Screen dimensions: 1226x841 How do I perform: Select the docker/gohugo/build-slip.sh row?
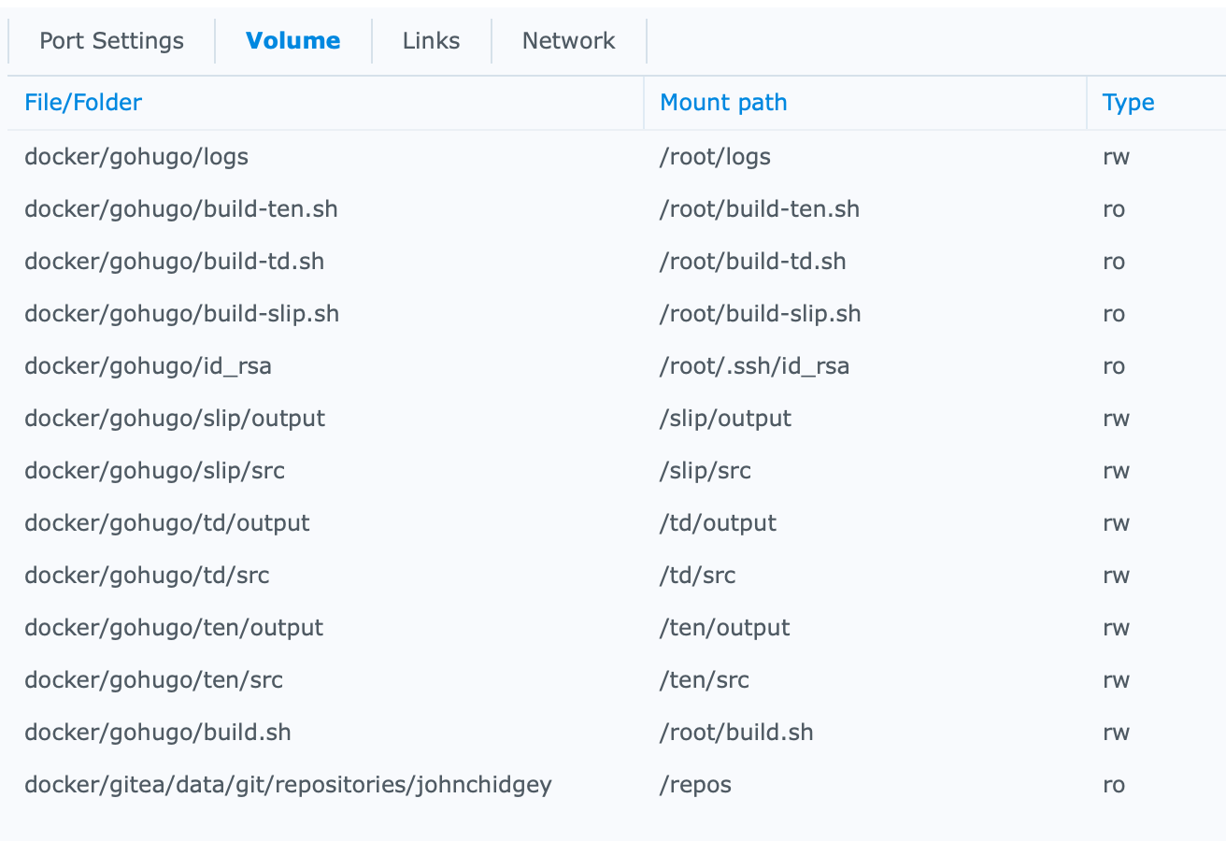pyautogui.click(x=182, y=314)
